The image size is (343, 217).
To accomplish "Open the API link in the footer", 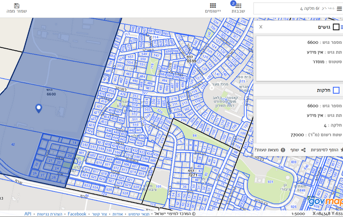I will pos(28,214).
